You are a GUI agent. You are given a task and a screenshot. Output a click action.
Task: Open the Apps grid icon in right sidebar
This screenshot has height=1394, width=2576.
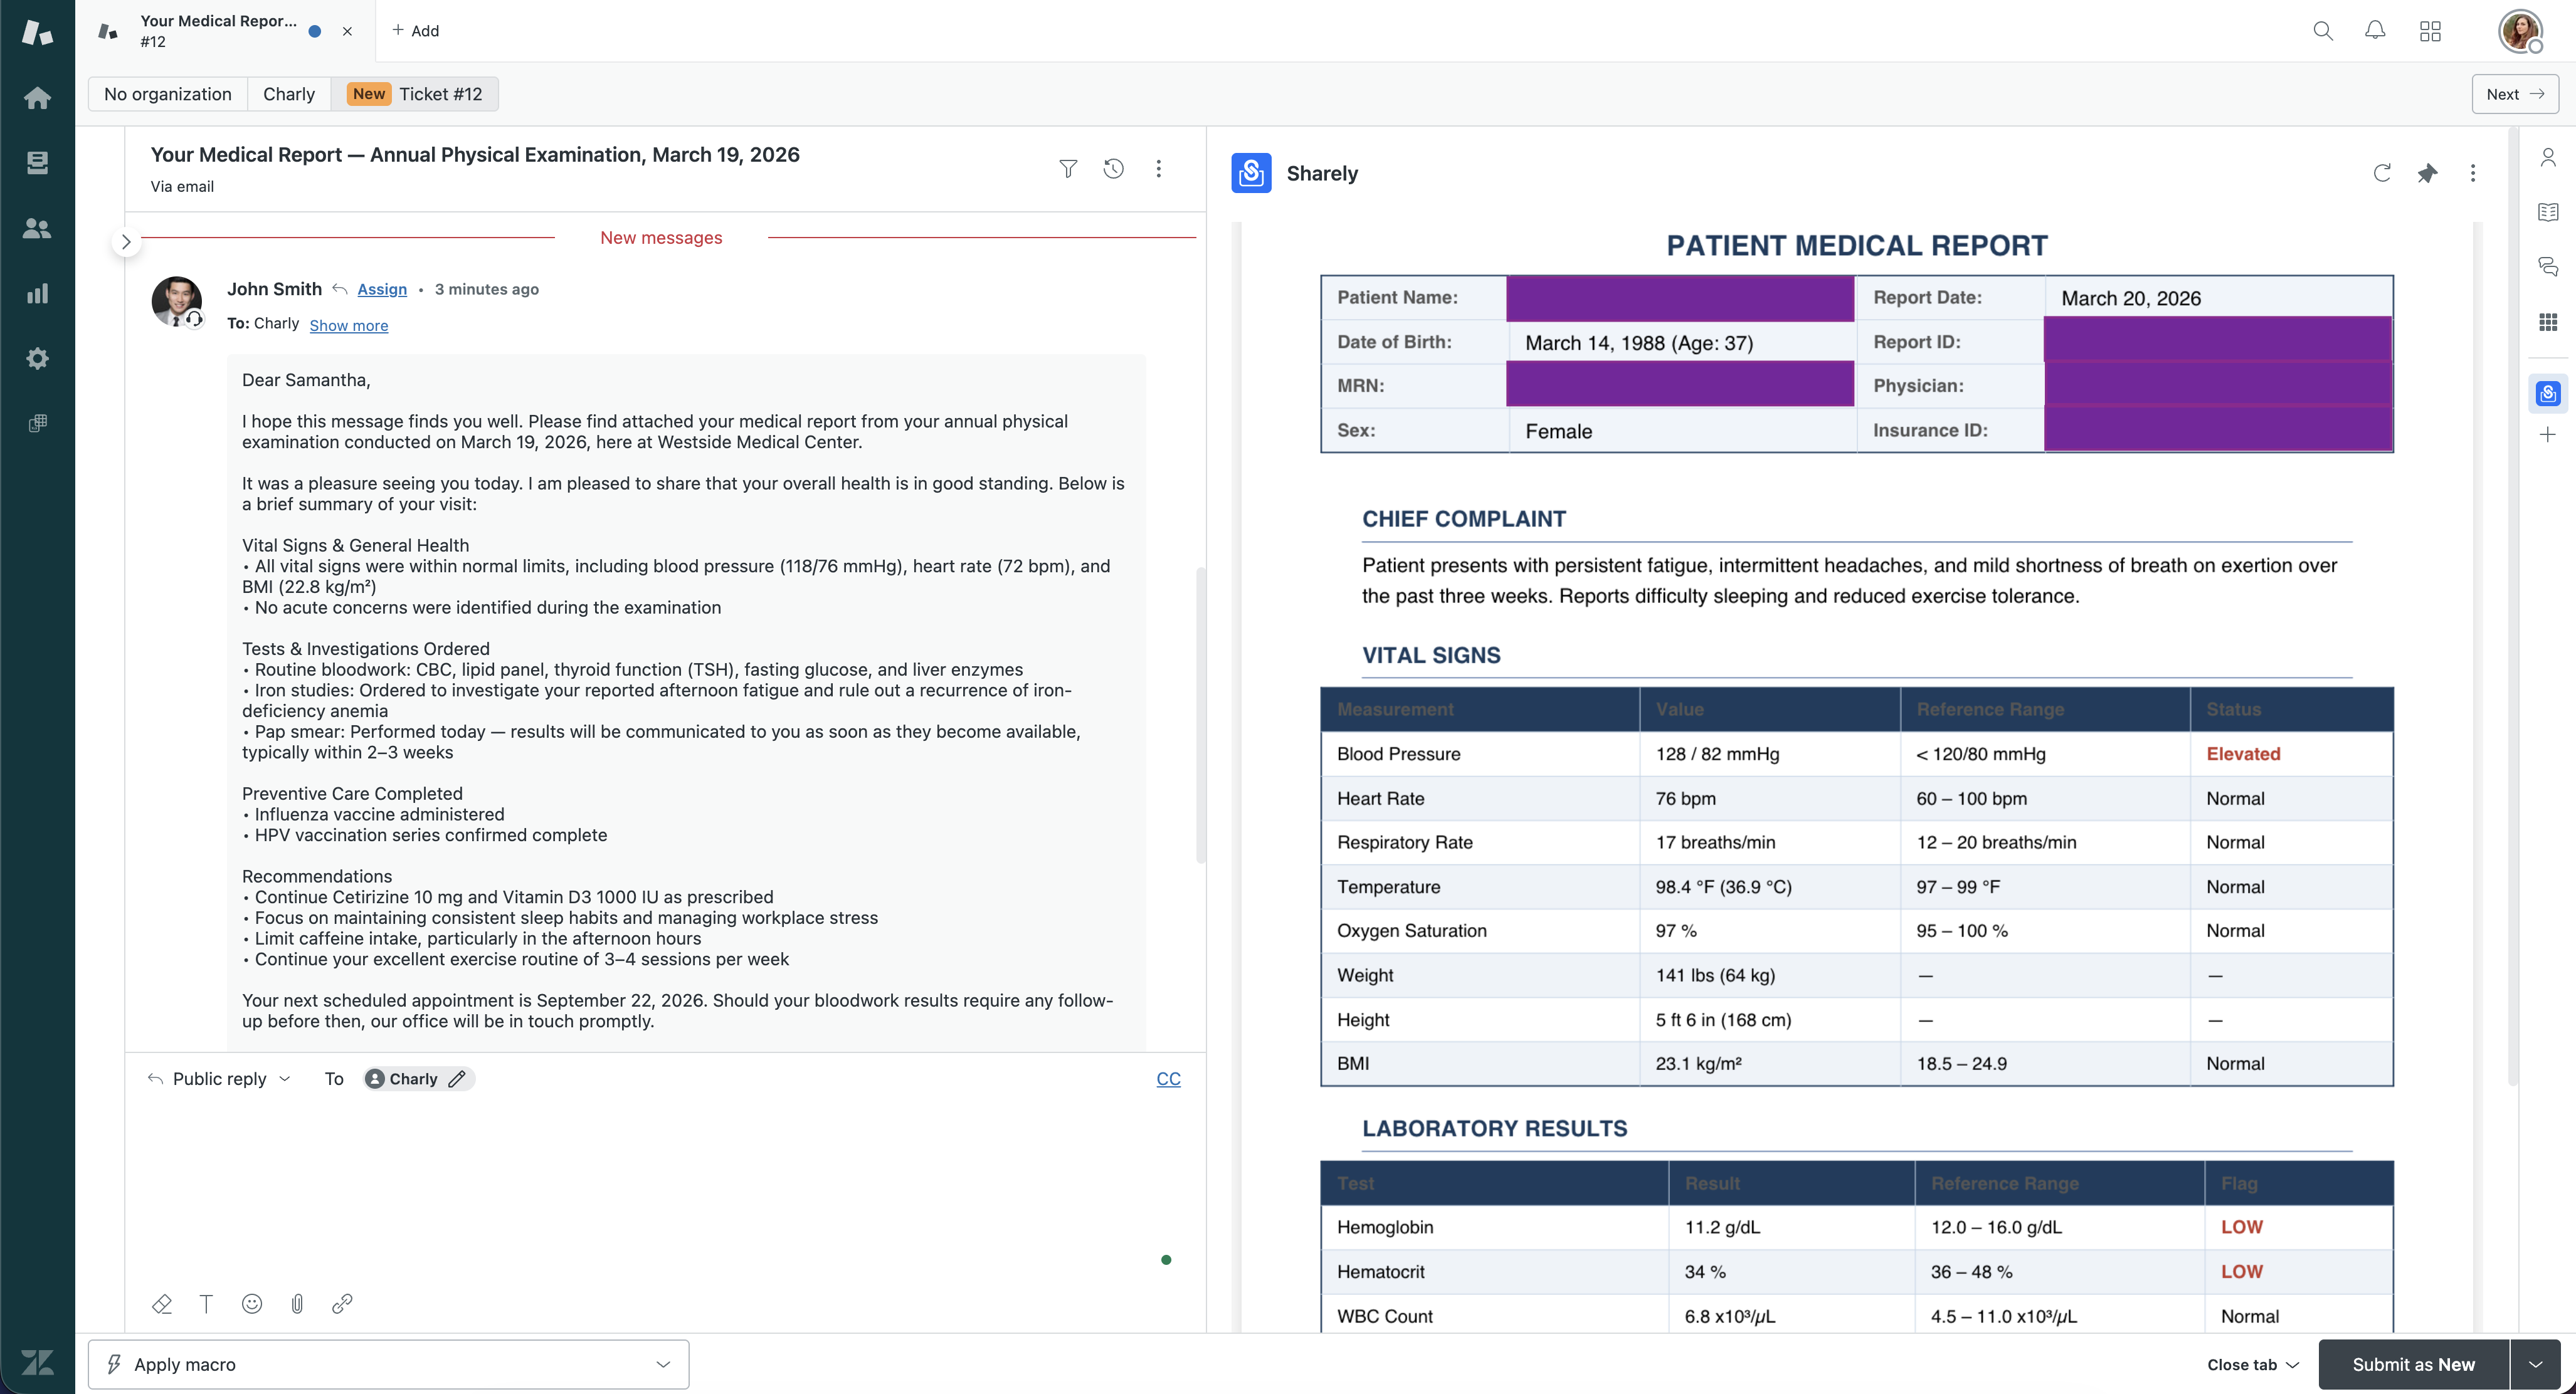coord(2548,321)
